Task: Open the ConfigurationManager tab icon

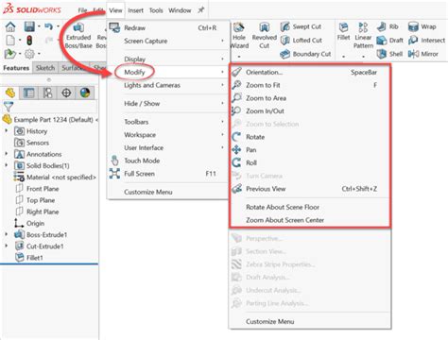Action: (x=47, y=93)
